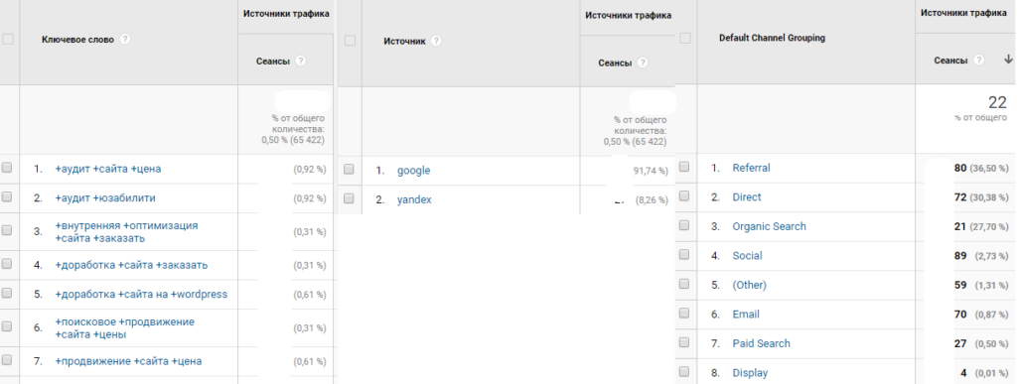Open help icon next to Источник header
Screen dimensions: 1017x384
[437, 41]
